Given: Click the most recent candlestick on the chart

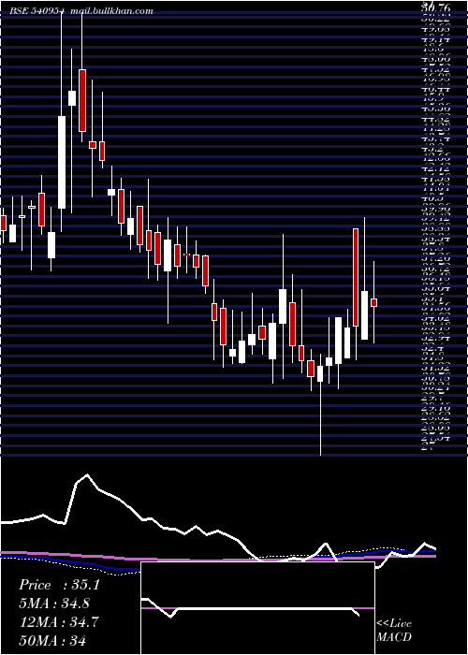Looking at the screenshot, I should (x=374, y=302).
